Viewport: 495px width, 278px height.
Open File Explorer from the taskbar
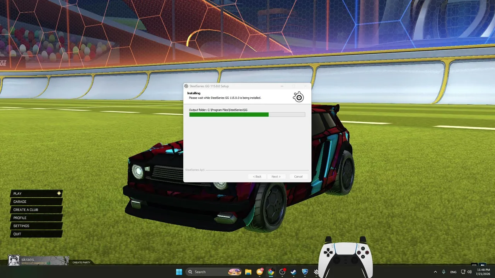point(248,272)
